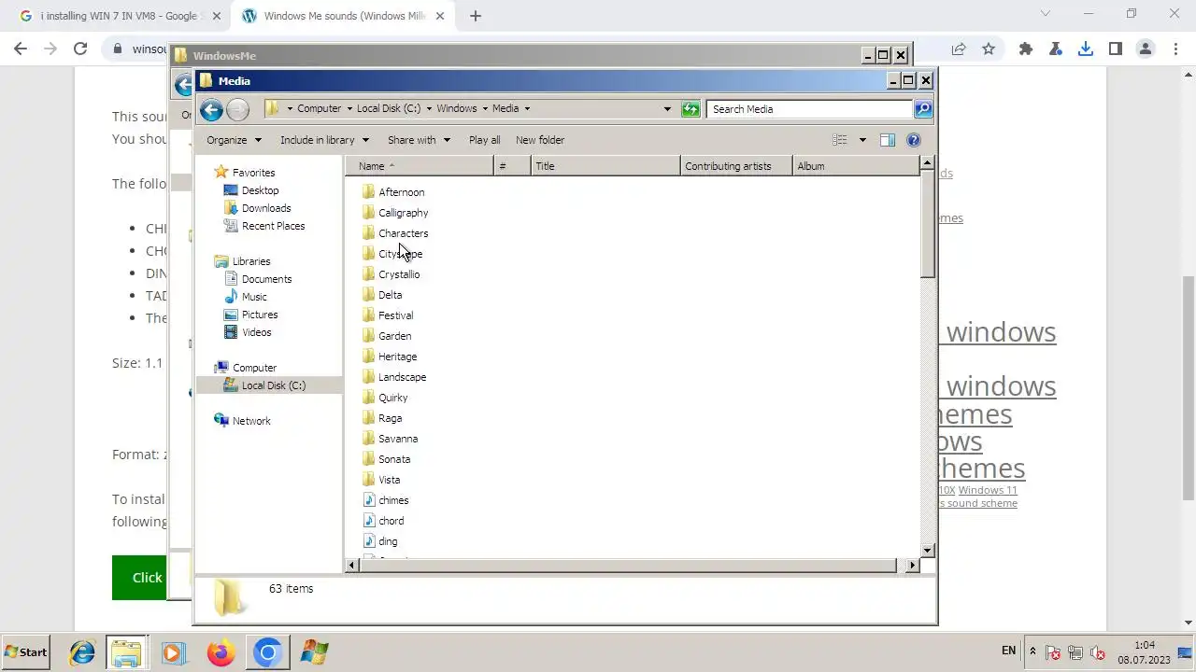Select the Cityscape folder
The image size is (1196, 672).
pyautogui.click(x=400, y=254)
